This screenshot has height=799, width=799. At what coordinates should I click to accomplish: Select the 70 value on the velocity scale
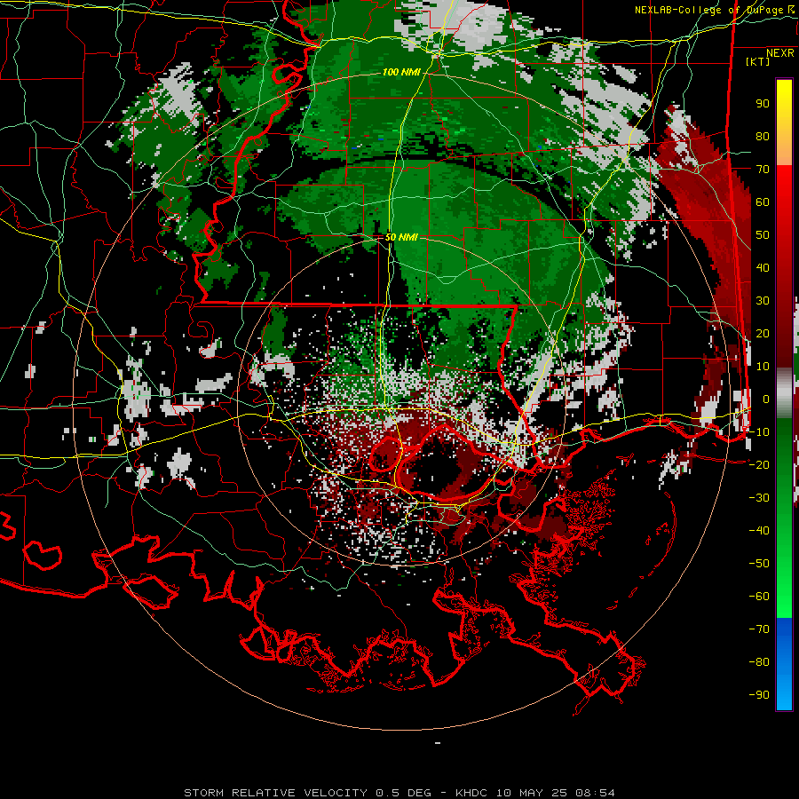pos(763,170)
